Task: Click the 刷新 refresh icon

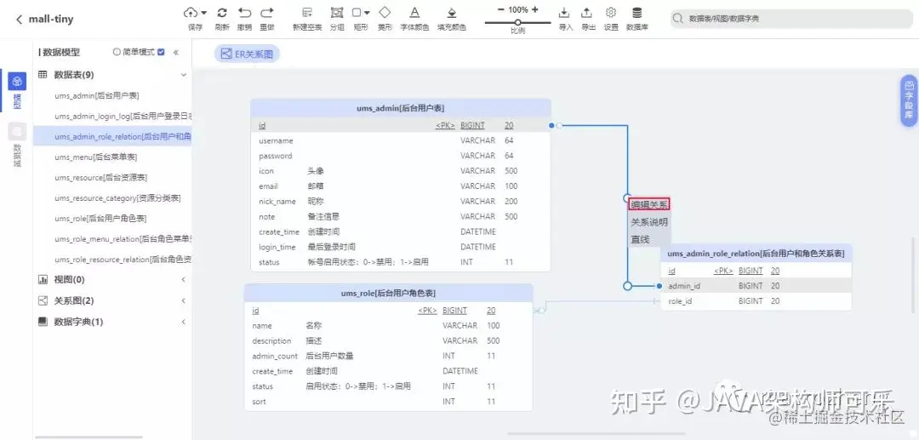Action: point(222,12)
